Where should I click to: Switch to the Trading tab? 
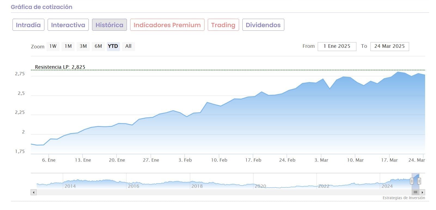[223, 25]
